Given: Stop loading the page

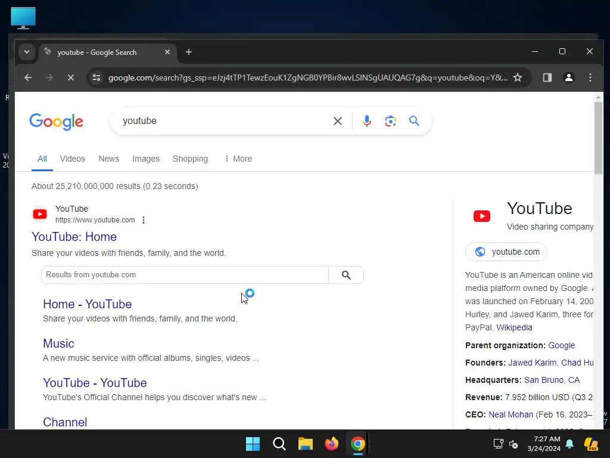Looking at the screenshot, I should coord(71,78).
